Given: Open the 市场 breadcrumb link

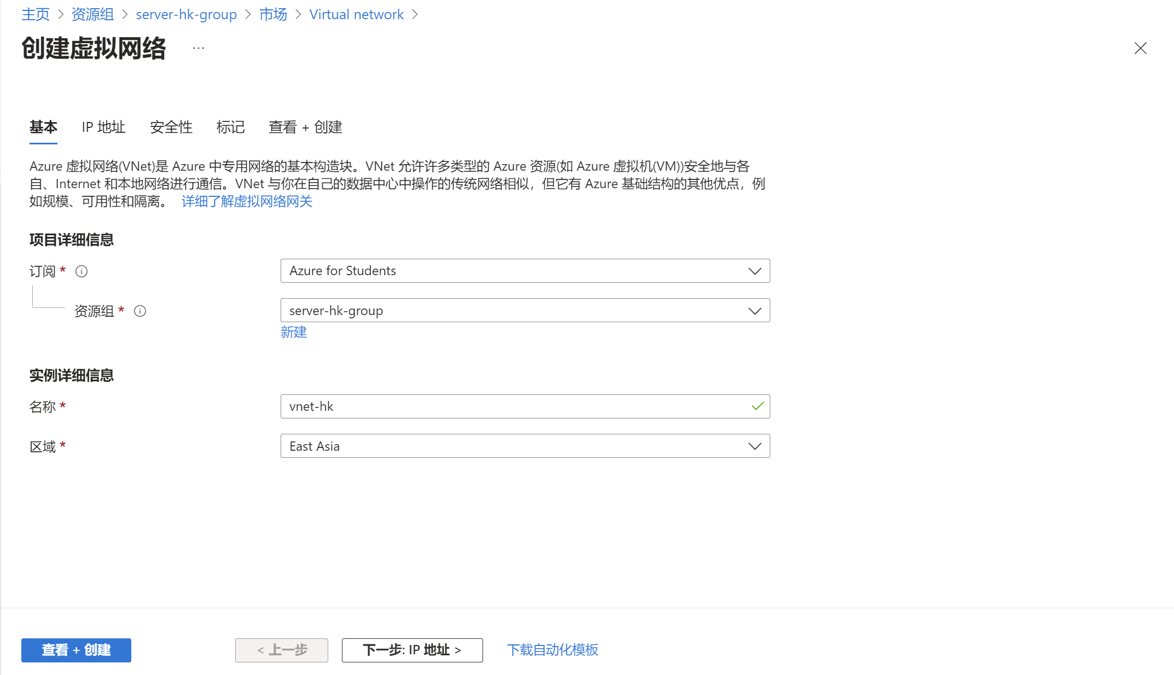Looking at the screenshot, I should coord(273,14).
